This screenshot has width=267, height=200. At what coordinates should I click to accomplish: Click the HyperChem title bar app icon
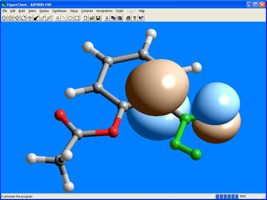coord(4,5)
